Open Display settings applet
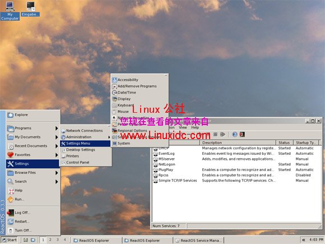The image size is (325, 244). tap(140, 99)
